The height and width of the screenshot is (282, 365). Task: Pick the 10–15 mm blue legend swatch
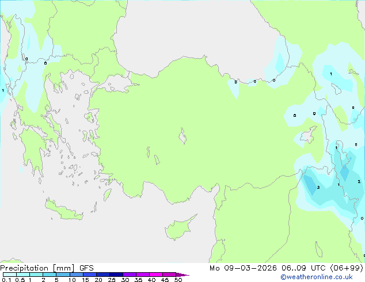coord(76,275)
